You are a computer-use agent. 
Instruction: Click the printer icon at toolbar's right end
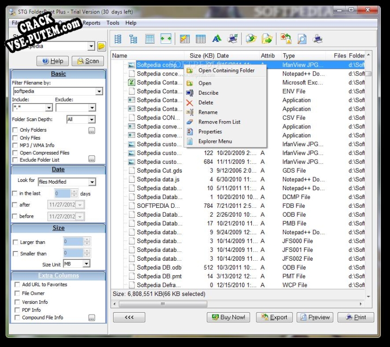(x=318, y=39)
